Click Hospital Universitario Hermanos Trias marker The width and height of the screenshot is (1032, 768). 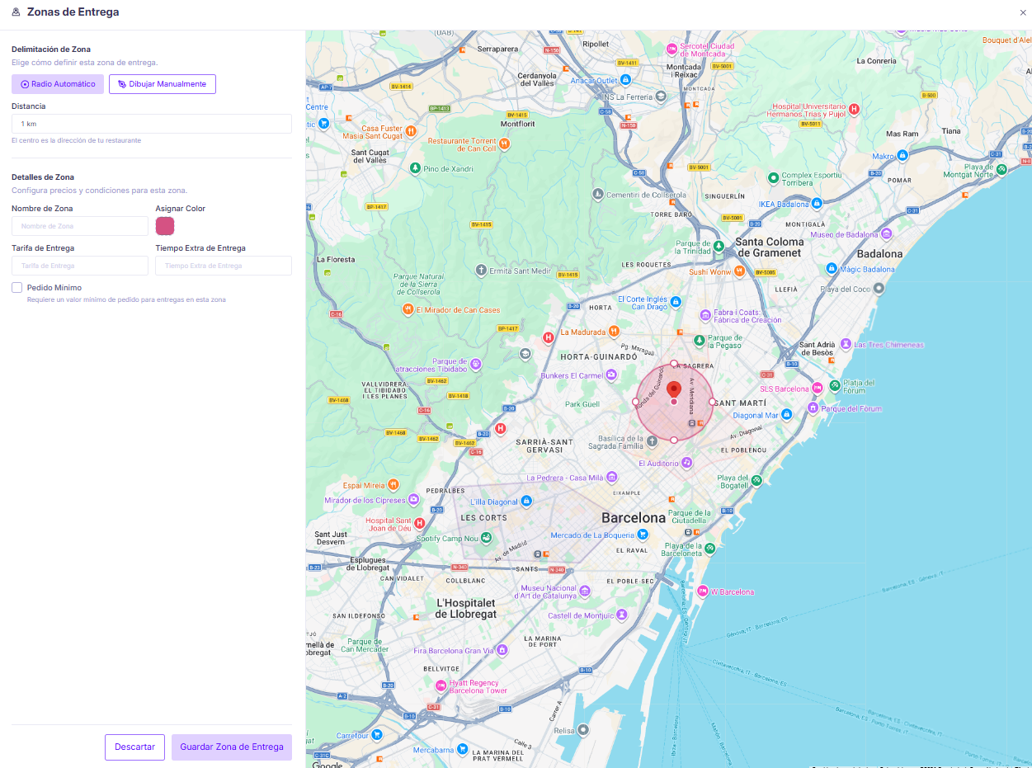(x=855, y=109)
